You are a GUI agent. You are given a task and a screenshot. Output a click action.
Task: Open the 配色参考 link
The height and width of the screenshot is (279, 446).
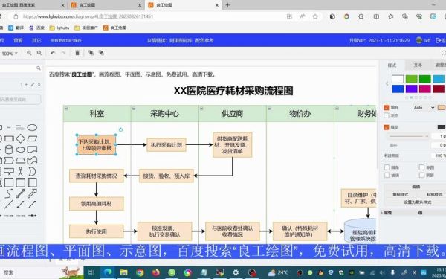tap(204, 40)
